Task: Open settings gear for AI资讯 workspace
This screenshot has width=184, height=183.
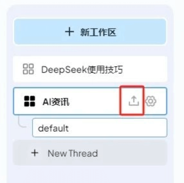Action: (151, 101)
